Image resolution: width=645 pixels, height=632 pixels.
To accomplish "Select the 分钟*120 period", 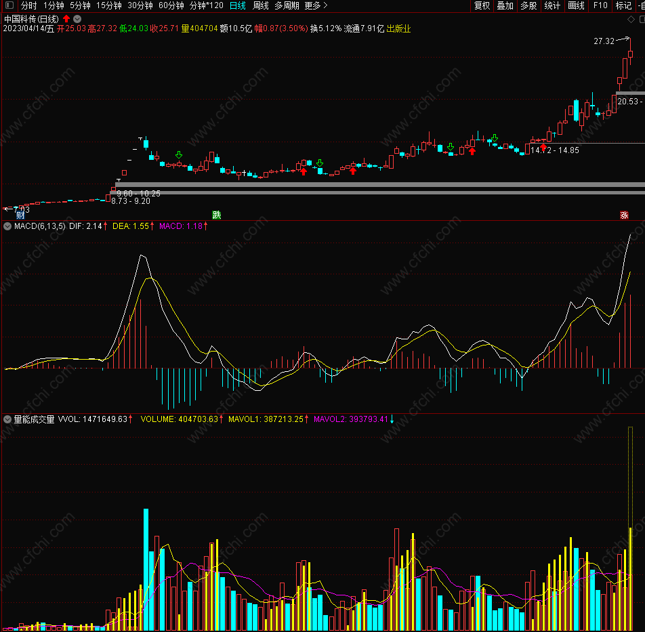I will point(207,5).
